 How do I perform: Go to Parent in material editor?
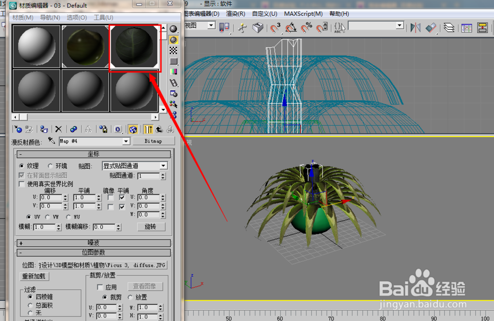point(159,129)
